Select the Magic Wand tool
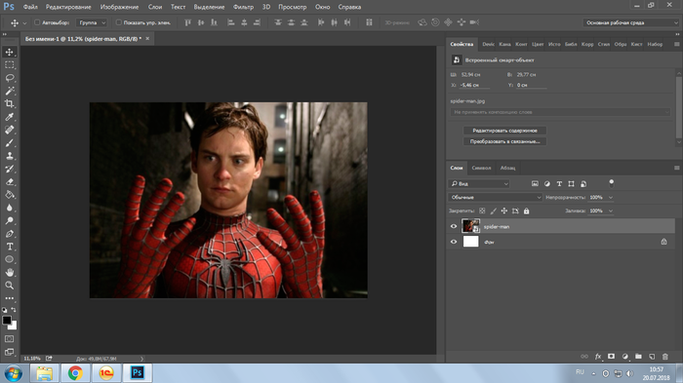 click(9, 91)
